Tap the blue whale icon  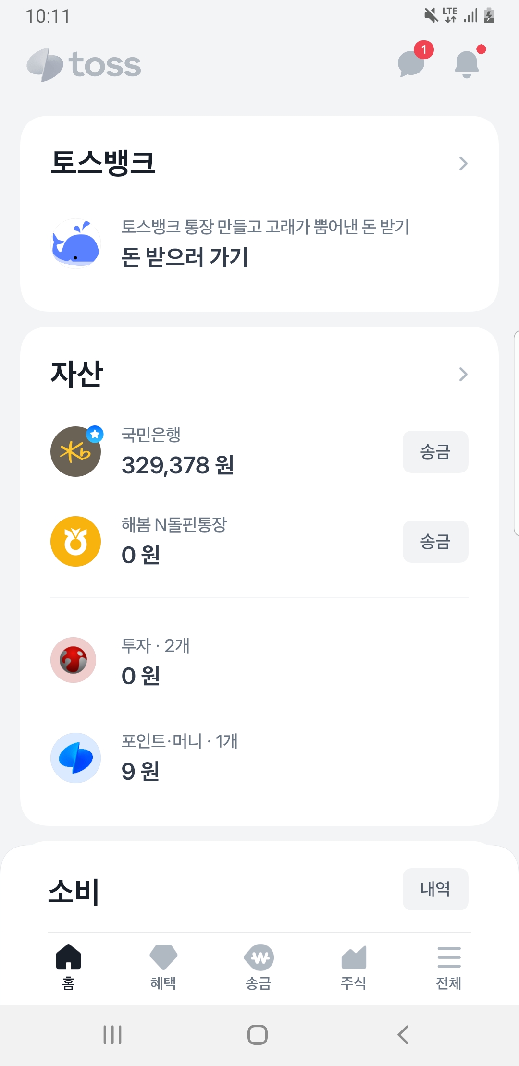(76, 243)
